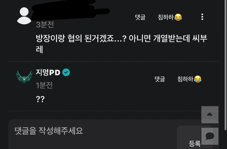Click the verified checkmark badge next to 지명PD
The height and width of the screenshot is (149, 227).
pos(66,72)
